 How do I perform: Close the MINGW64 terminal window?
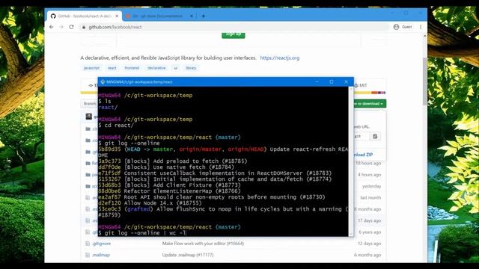[x=346, y=81]
